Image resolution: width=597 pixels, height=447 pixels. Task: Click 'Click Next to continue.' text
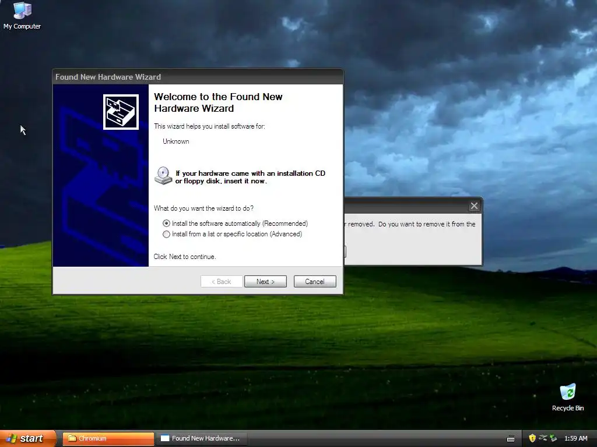point(185,257)
